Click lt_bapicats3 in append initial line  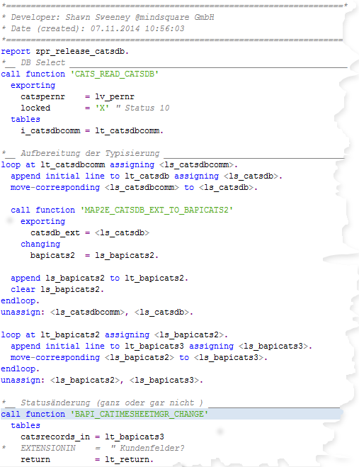click(x=154, y=346)
